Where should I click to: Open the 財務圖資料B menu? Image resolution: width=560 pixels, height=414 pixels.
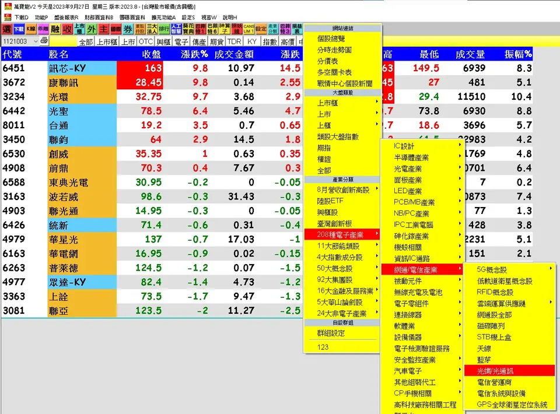pyautogui.click(x=99, y=17)
